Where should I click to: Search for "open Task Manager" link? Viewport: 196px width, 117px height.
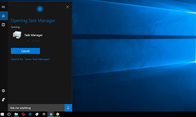point(31,59)
